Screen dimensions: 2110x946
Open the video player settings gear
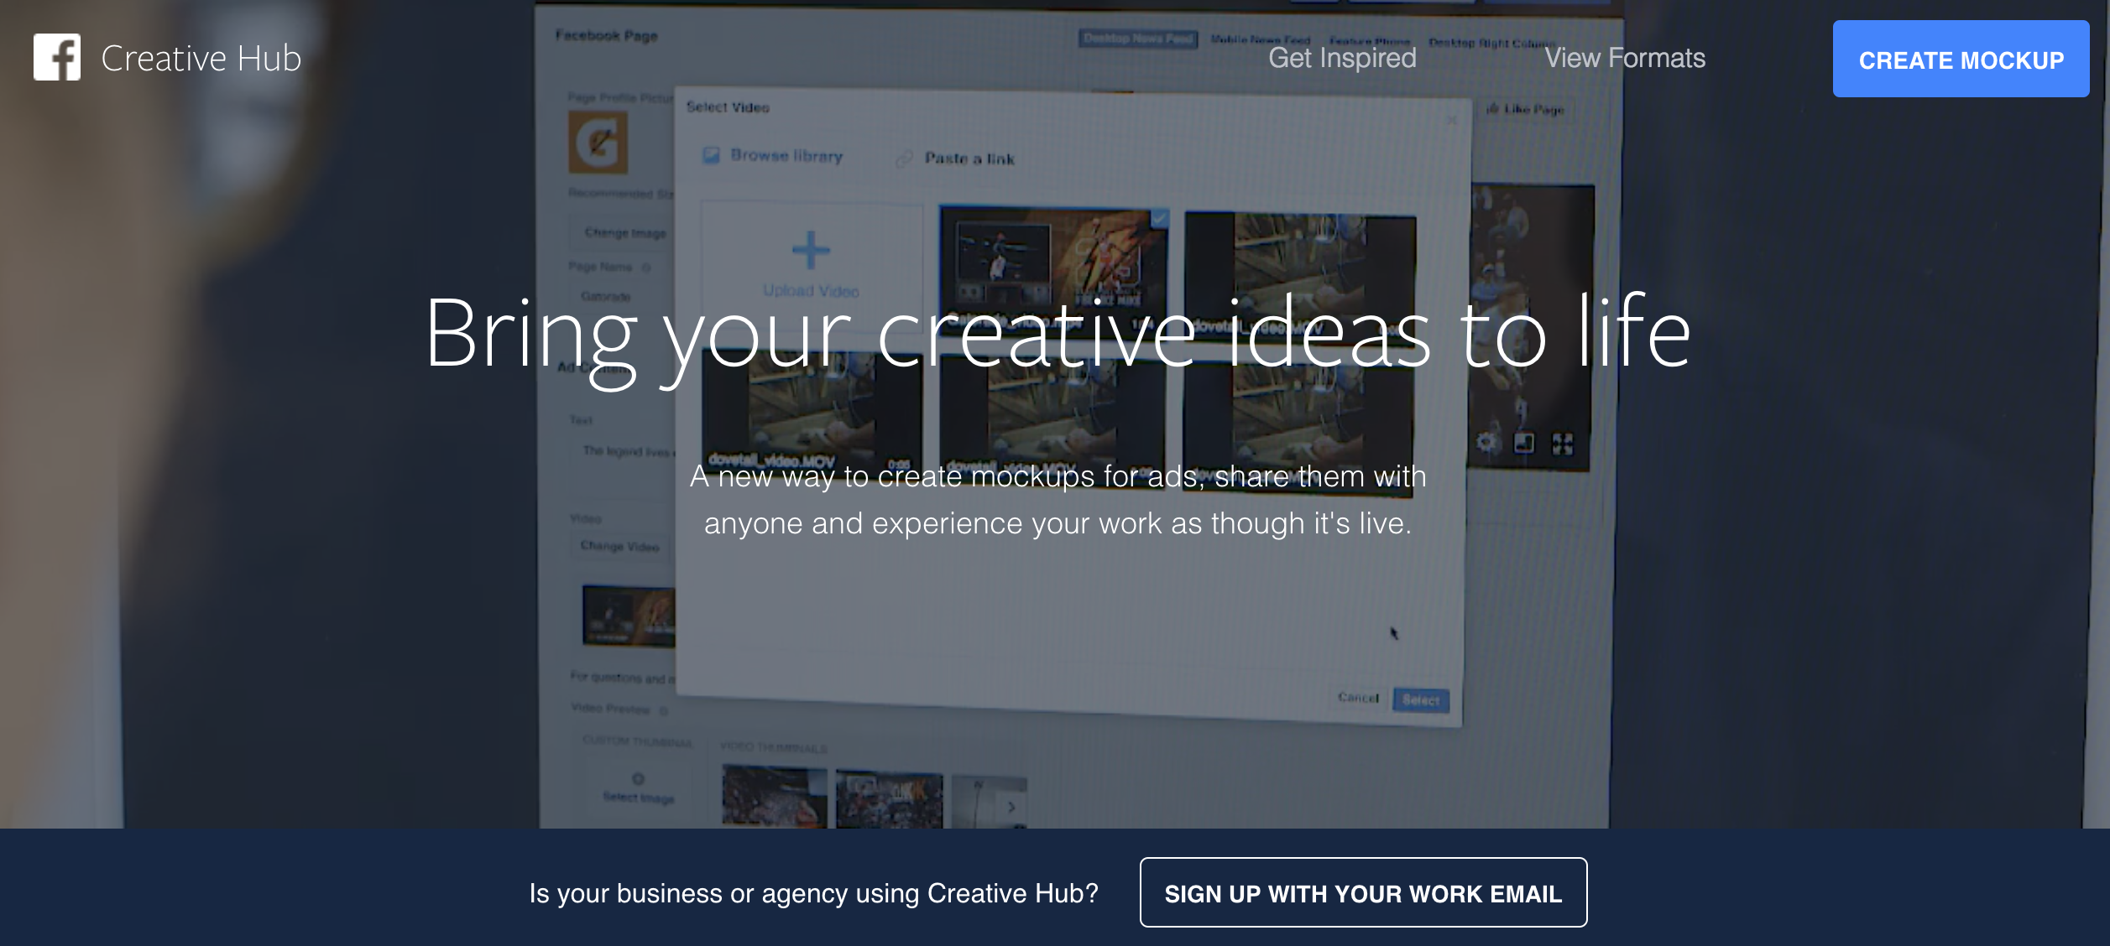click(x=1486, y=443)
